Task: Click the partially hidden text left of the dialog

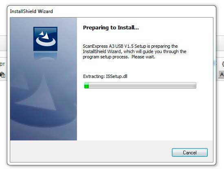Action: click(x=2, y=64)
